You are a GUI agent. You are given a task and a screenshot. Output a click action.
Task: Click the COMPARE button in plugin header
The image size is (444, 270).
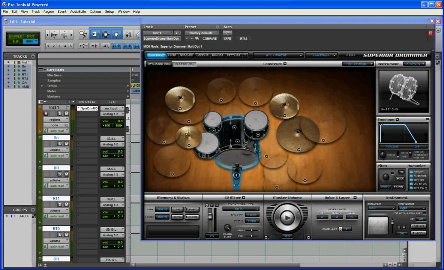pos(210,39)
